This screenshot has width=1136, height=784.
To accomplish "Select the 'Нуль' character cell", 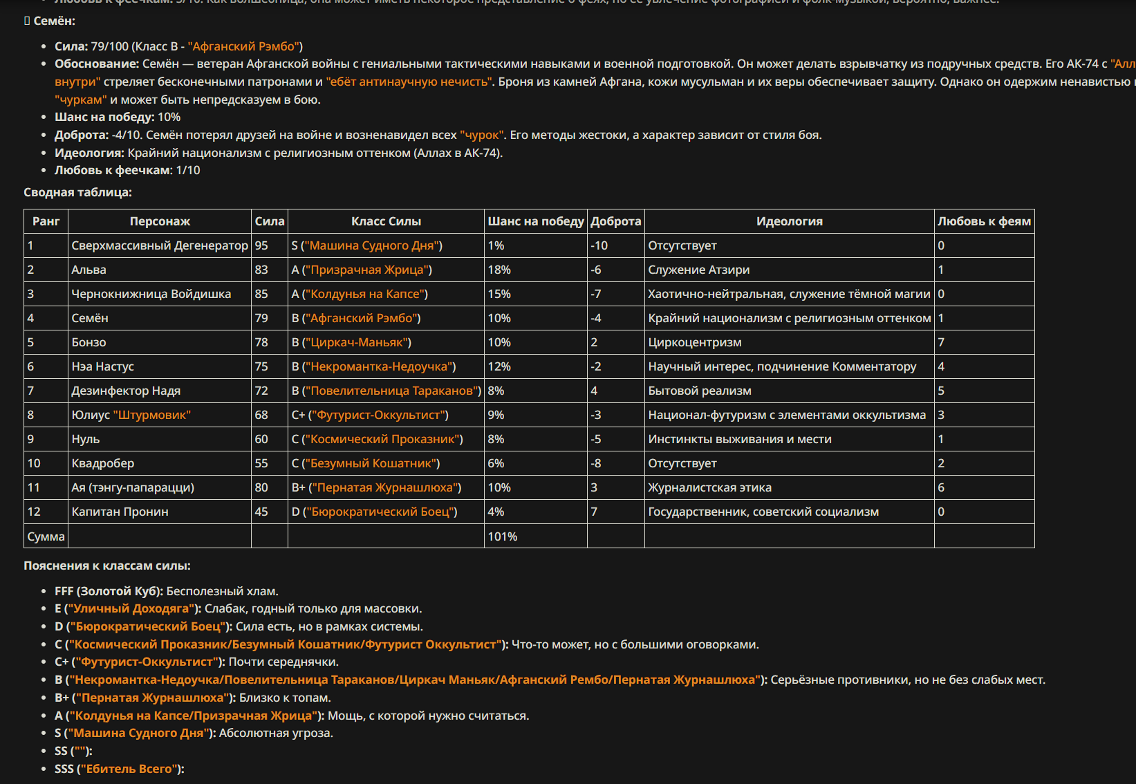I will pos(160,439).
